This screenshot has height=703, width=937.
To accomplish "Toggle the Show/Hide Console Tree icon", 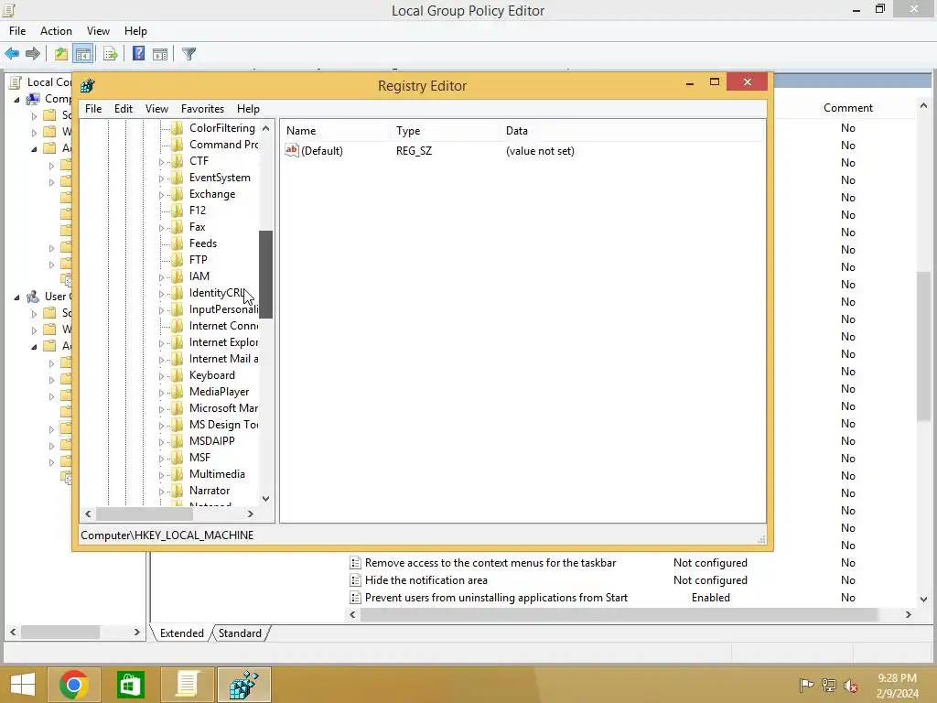I will pyautogui.click(x=83, y=54).
